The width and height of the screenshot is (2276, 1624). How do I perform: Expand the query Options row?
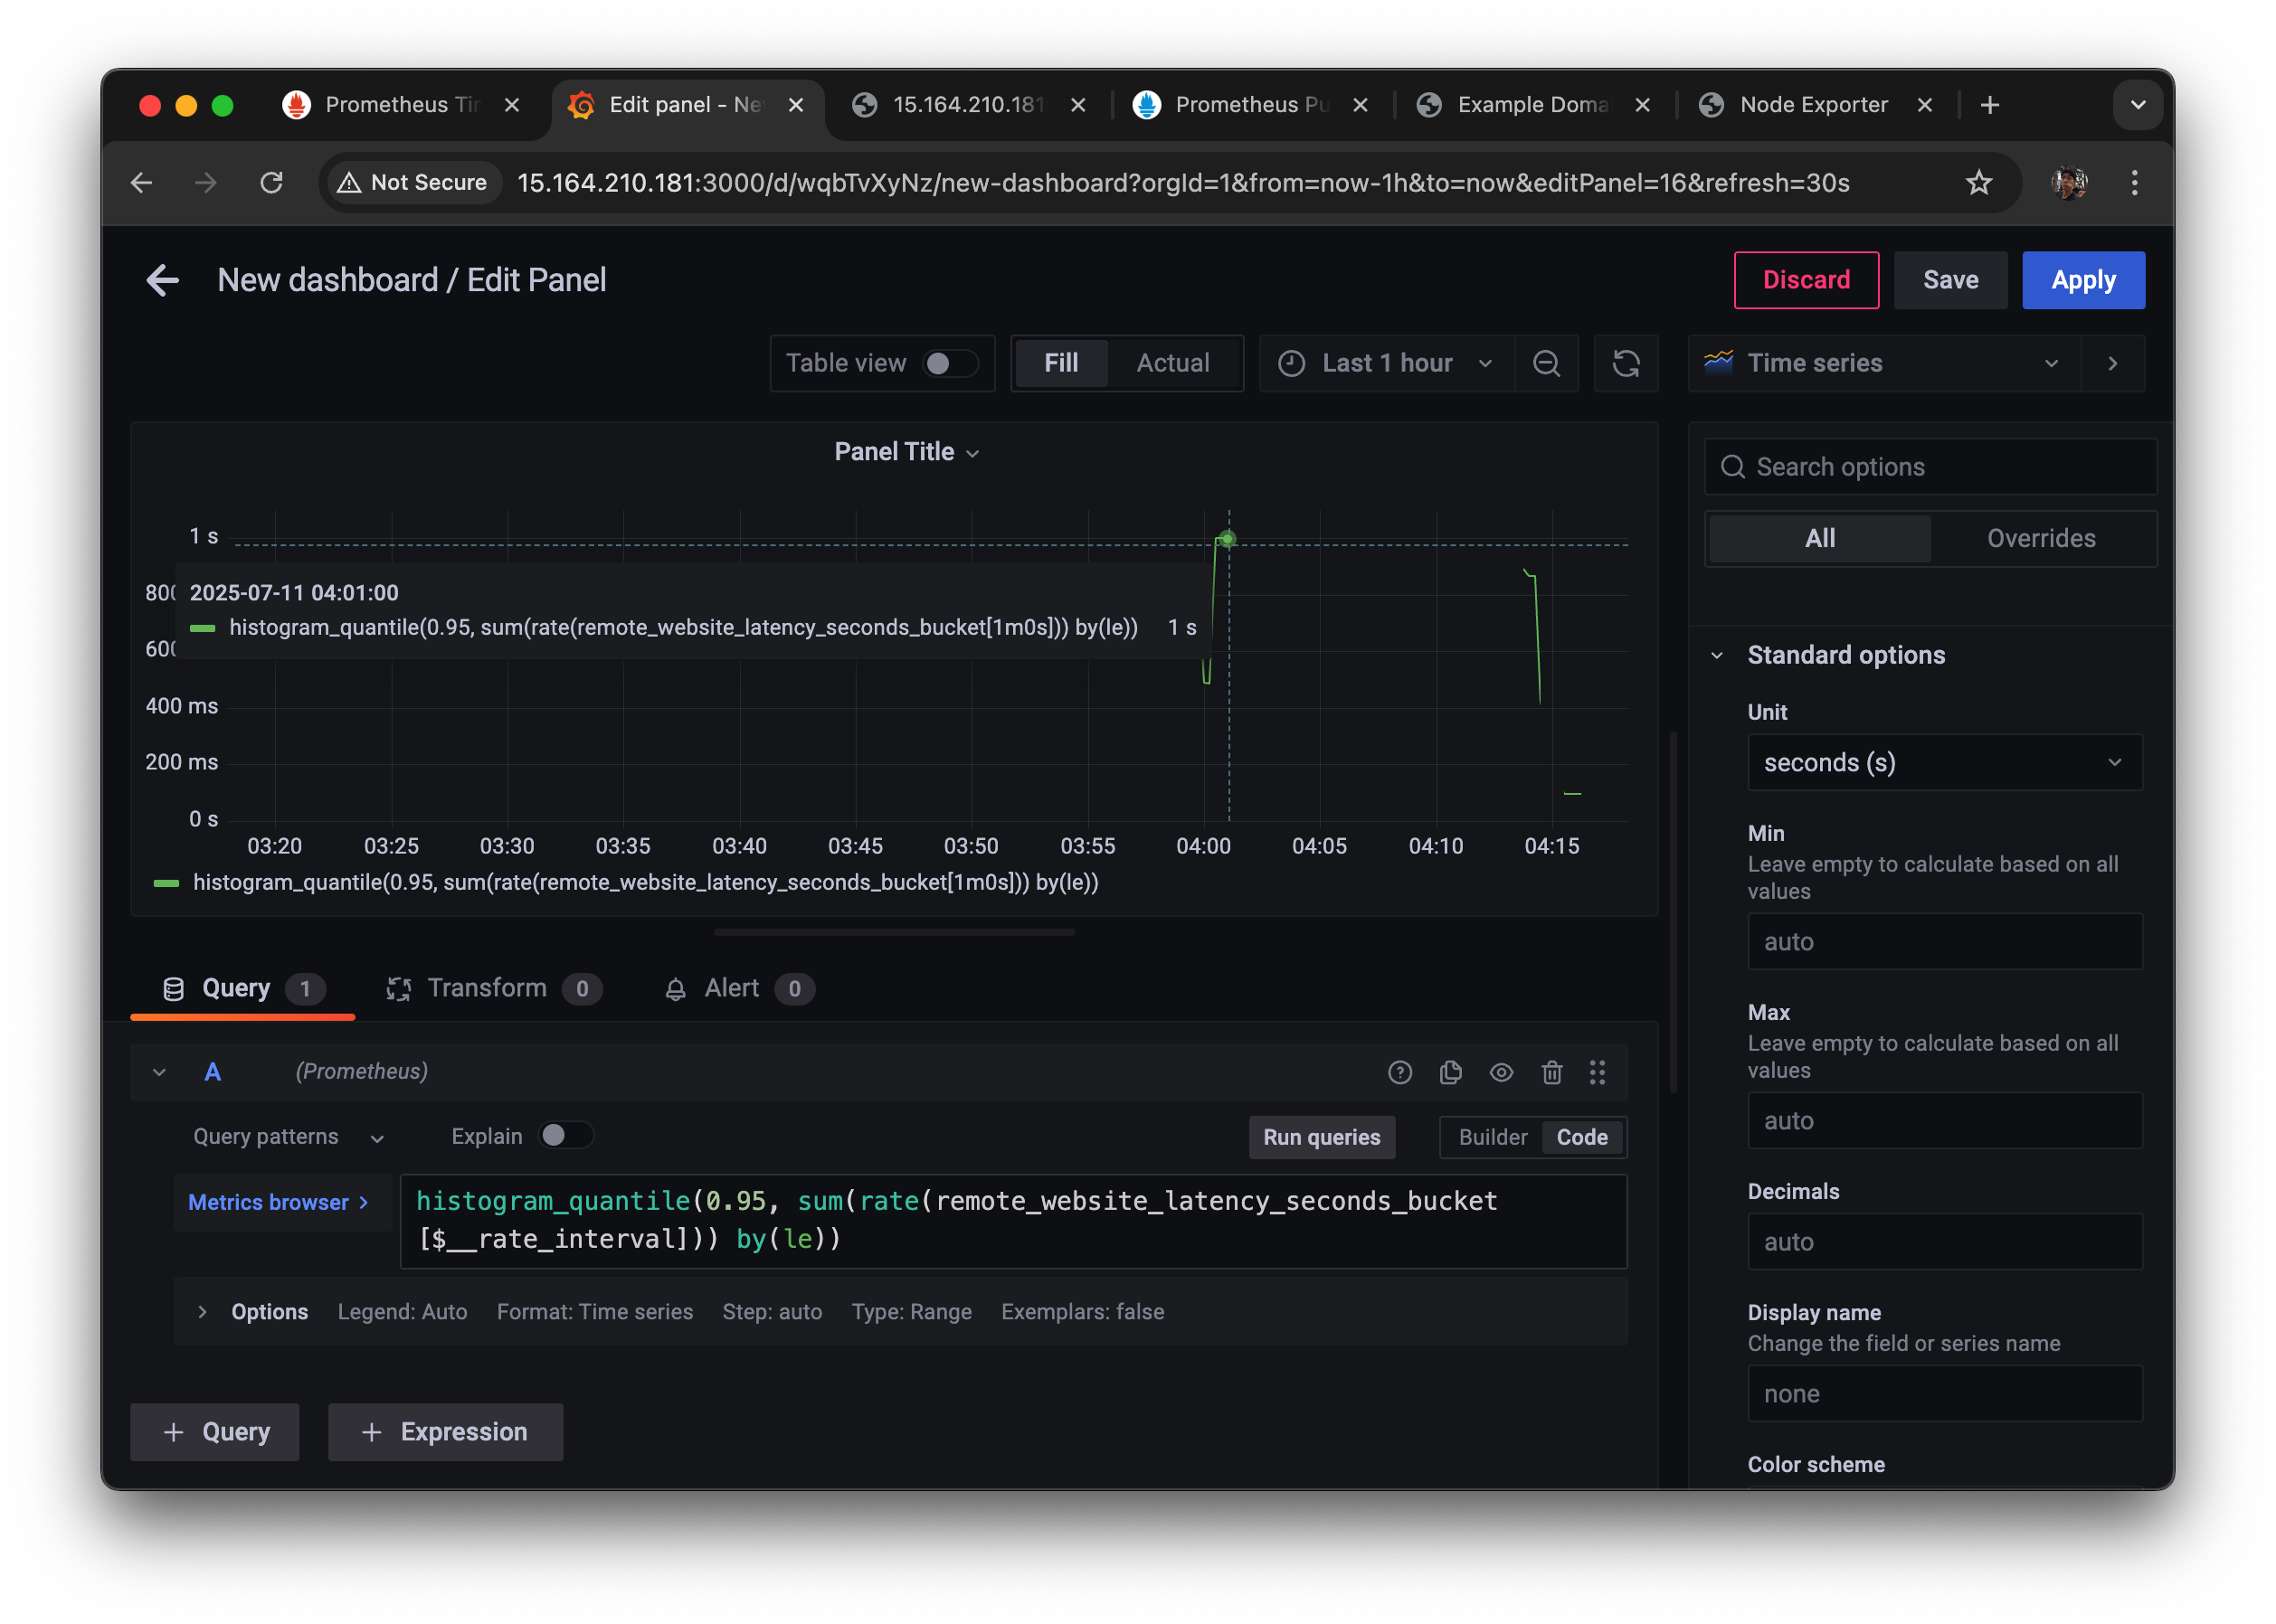coord(204,1311)
